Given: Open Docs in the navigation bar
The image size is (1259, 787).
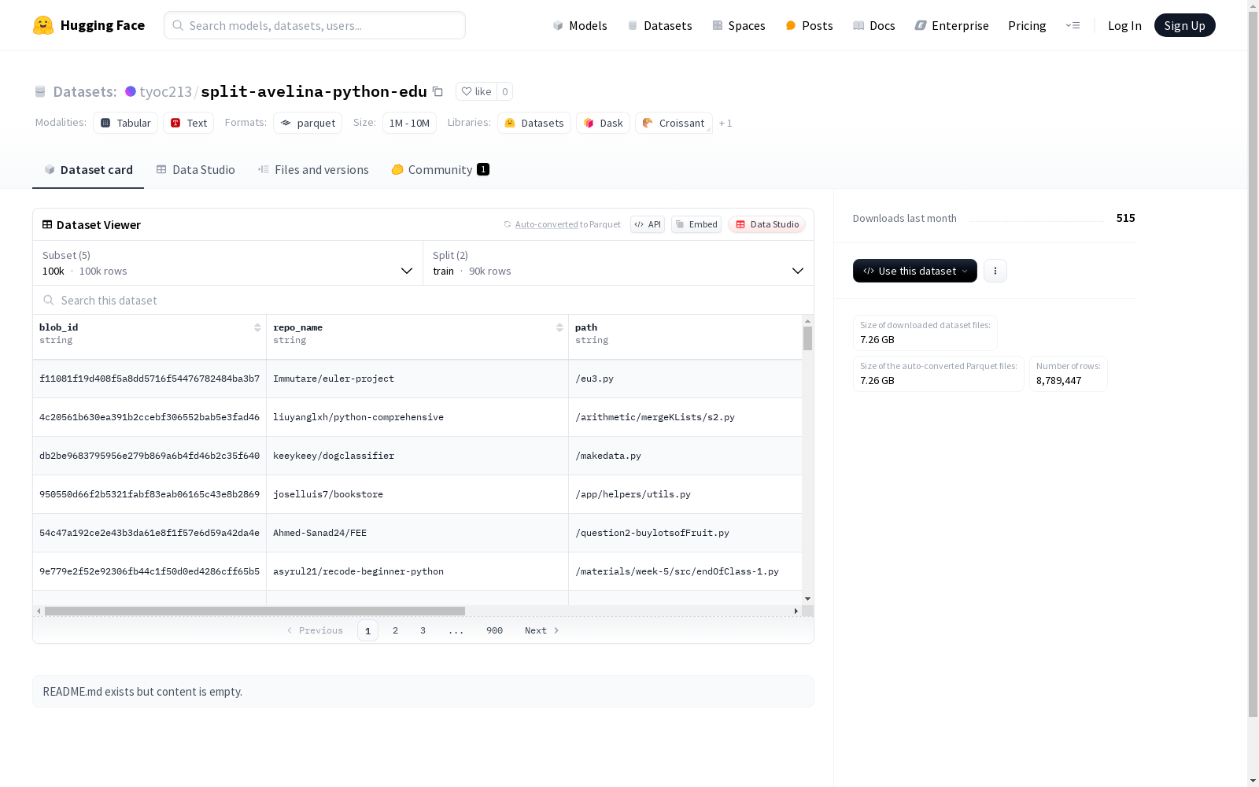Looking at the screenshot, I should click(x=874, y=25).
